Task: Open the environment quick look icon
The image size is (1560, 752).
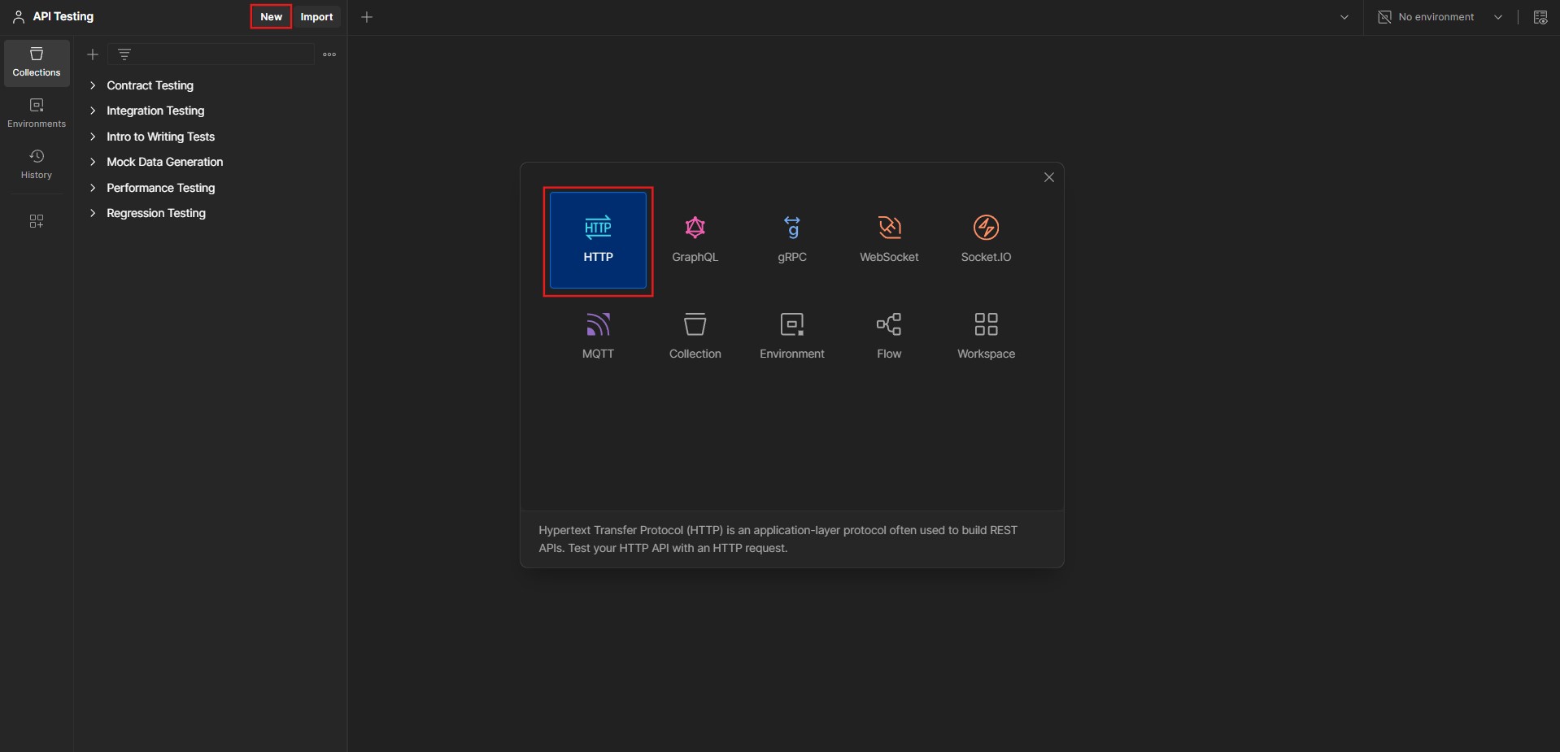Action: click(1540, 17)
